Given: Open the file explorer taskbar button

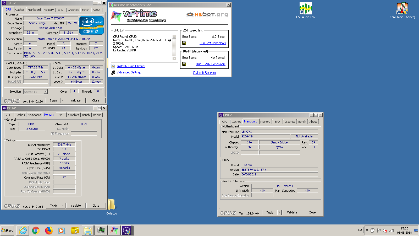Looking at the screenshot, I should pos(88,230).
